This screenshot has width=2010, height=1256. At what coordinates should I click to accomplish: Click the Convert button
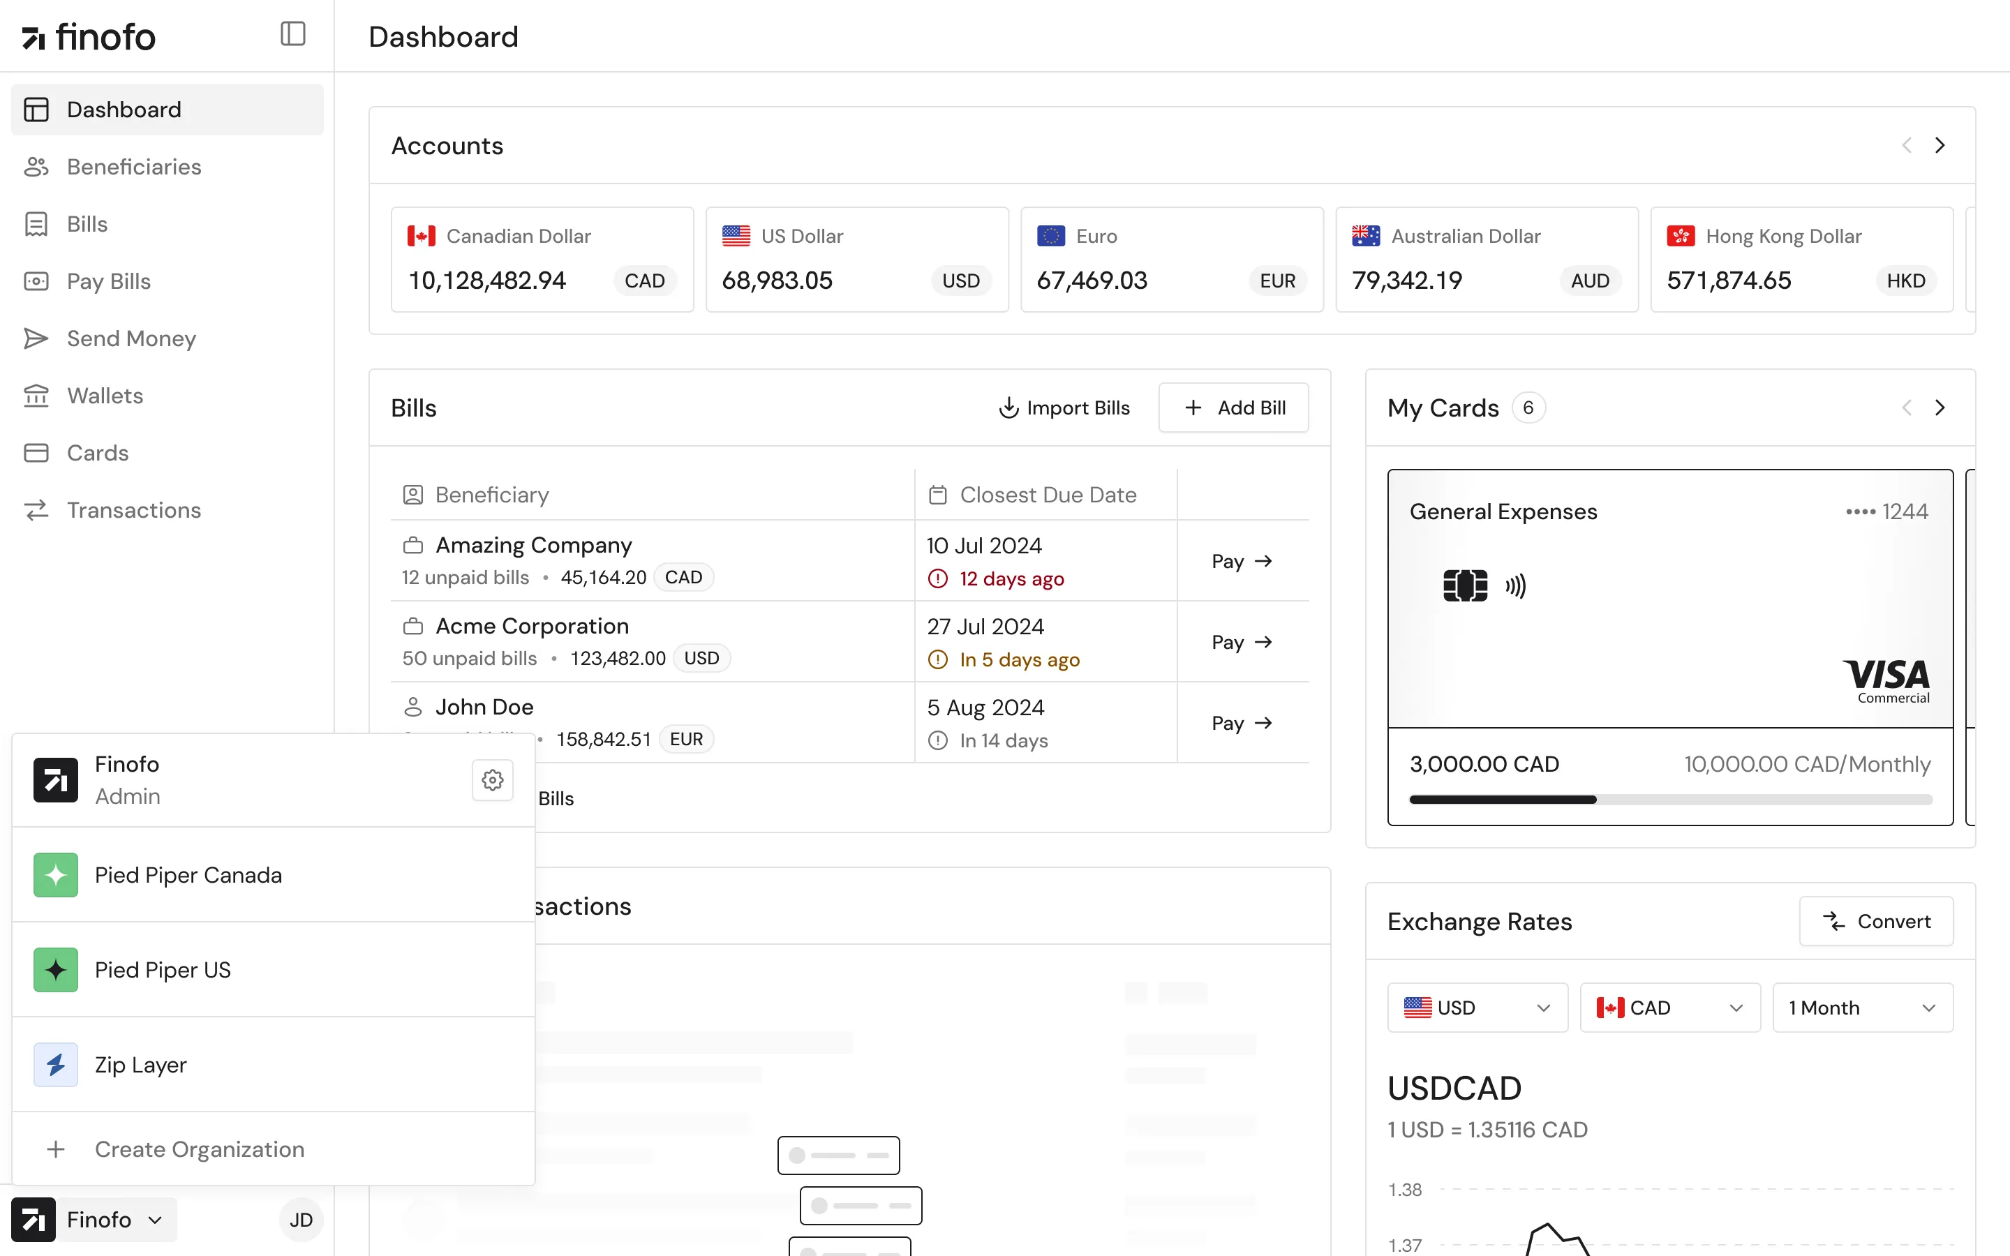pyautogui.click(x=1875, y=921)
